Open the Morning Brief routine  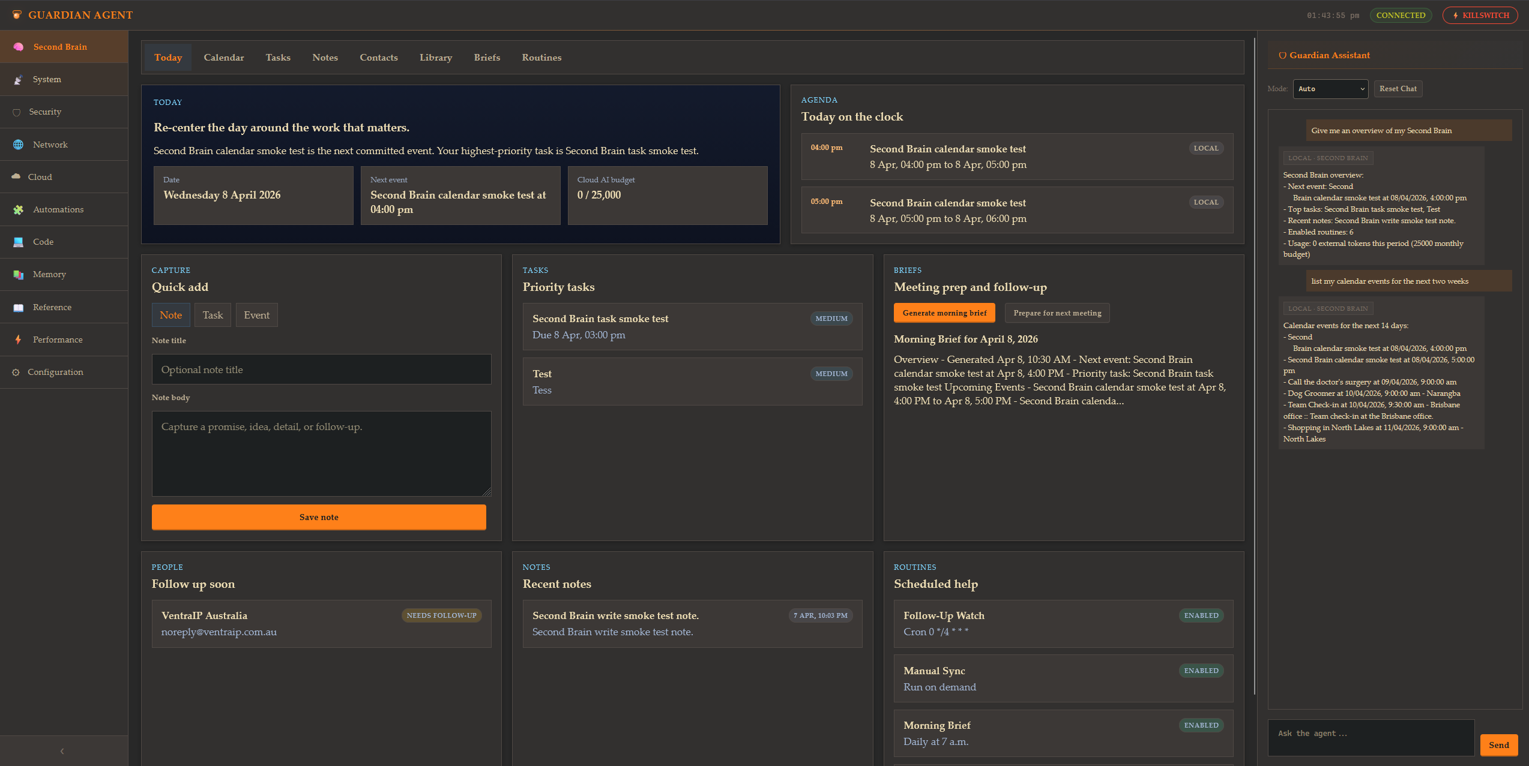1063,734
